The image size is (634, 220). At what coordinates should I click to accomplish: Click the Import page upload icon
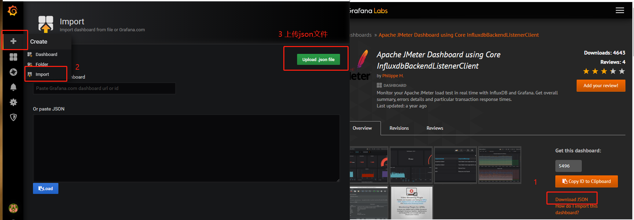[x=46, y=24]
